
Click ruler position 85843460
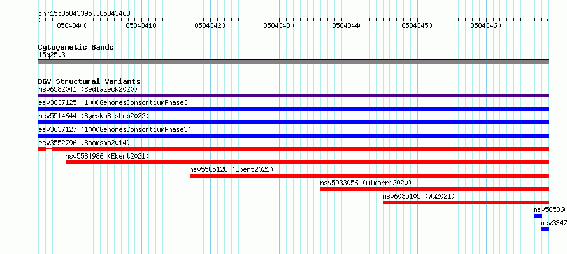(485, 25)
